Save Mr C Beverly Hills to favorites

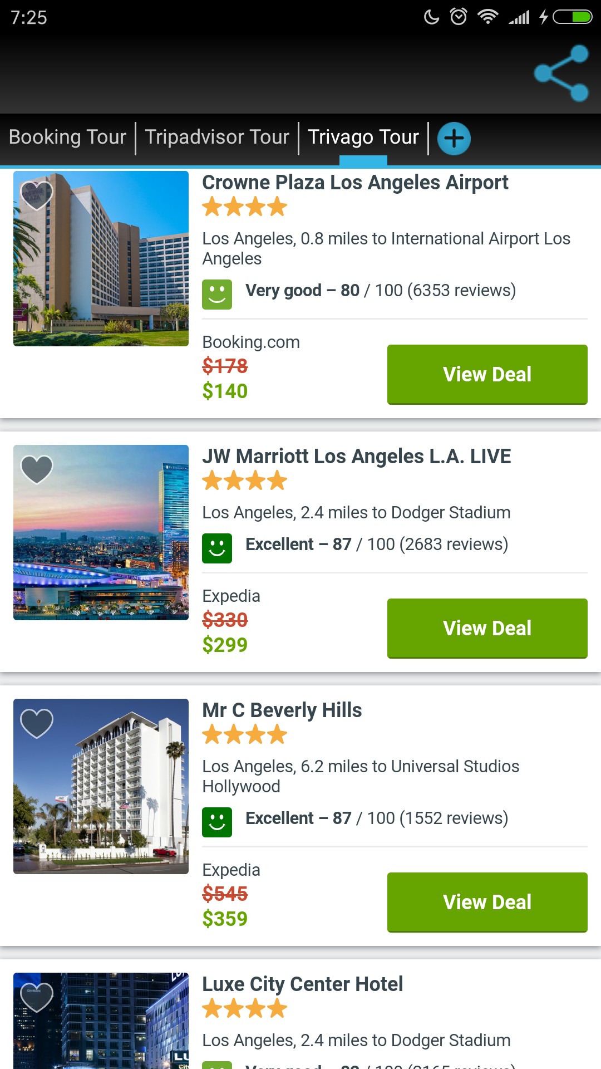37,723
